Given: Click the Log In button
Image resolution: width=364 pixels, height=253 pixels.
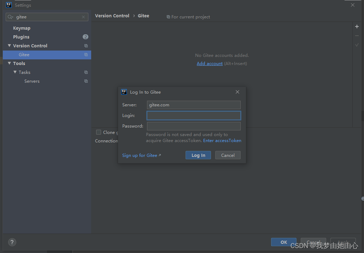Looking at the screenshot, I should (198, 155).
